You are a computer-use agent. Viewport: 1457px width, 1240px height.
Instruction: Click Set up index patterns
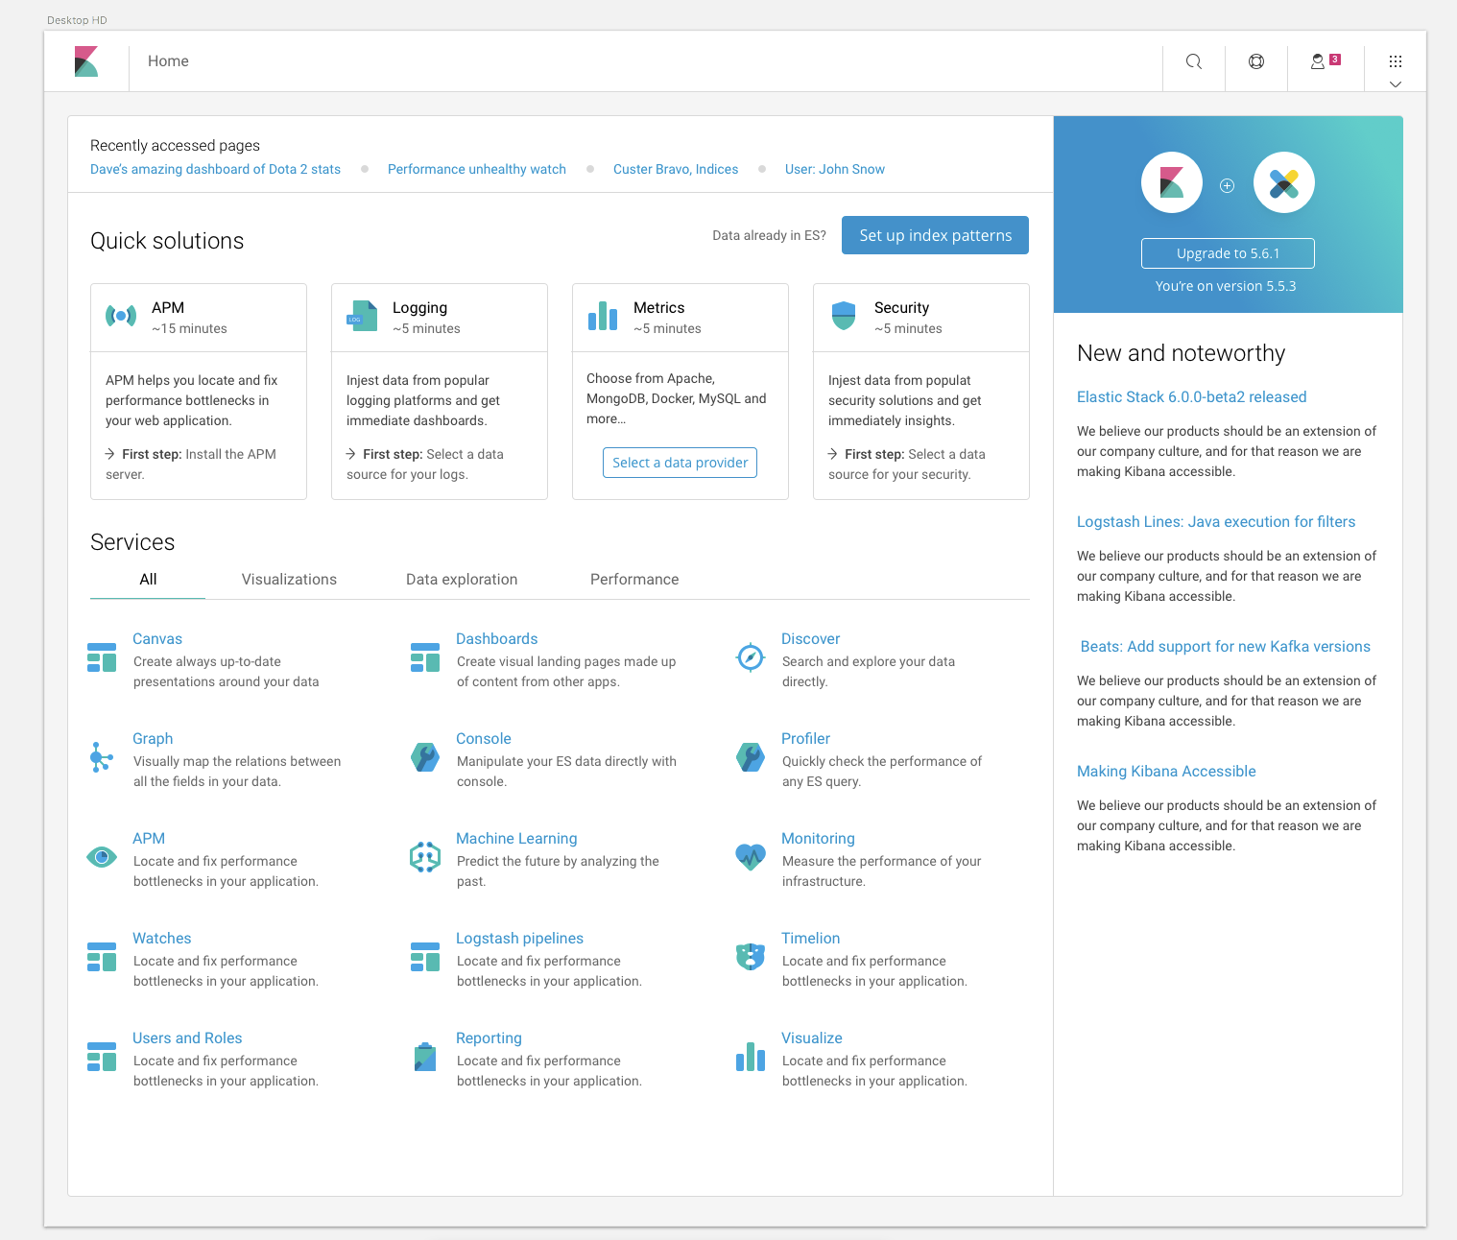(x=934, y=235)
